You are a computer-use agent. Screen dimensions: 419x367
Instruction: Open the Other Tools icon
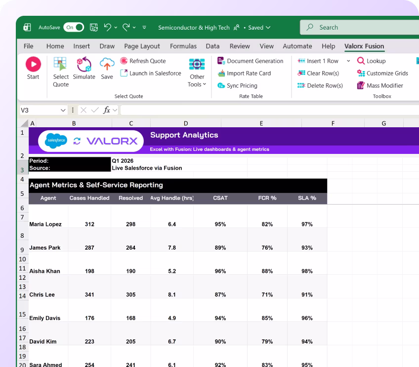pos(197,64)
